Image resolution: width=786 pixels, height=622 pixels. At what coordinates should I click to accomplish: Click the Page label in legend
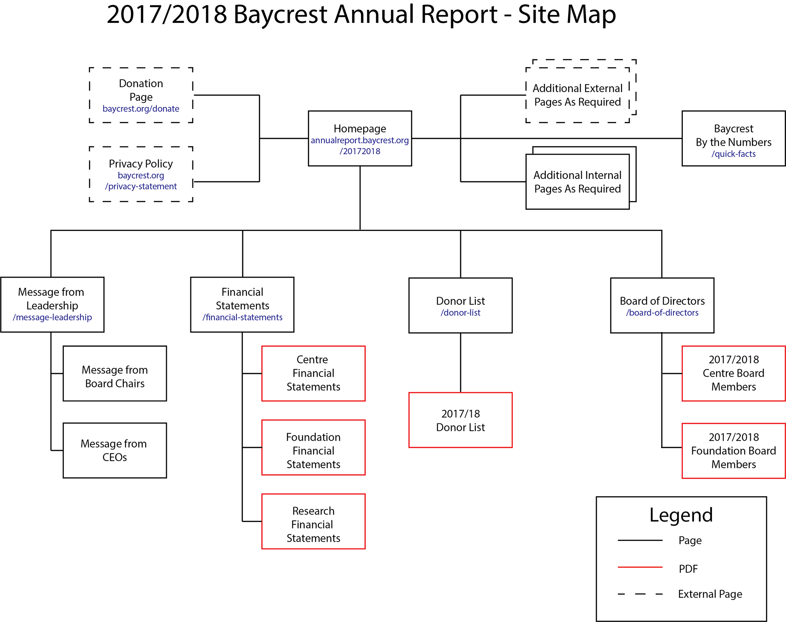[690, 541]
